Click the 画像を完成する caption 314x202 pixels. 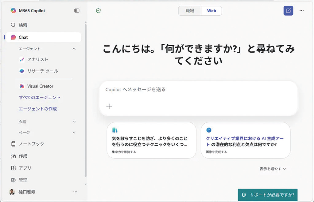216,152
